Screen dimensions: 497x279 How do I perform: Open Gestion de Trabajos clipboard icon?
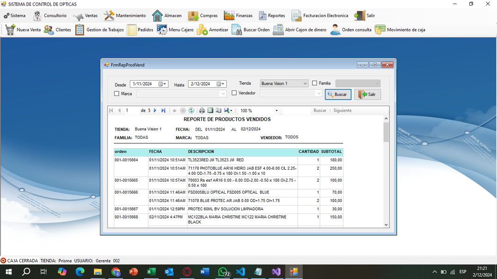79,30
